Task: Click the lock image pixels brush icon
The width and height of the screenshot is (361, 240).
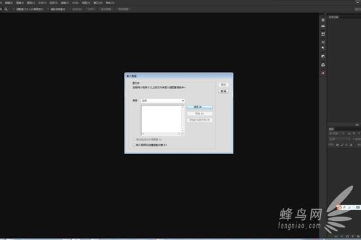Action: tap(342, 145)
